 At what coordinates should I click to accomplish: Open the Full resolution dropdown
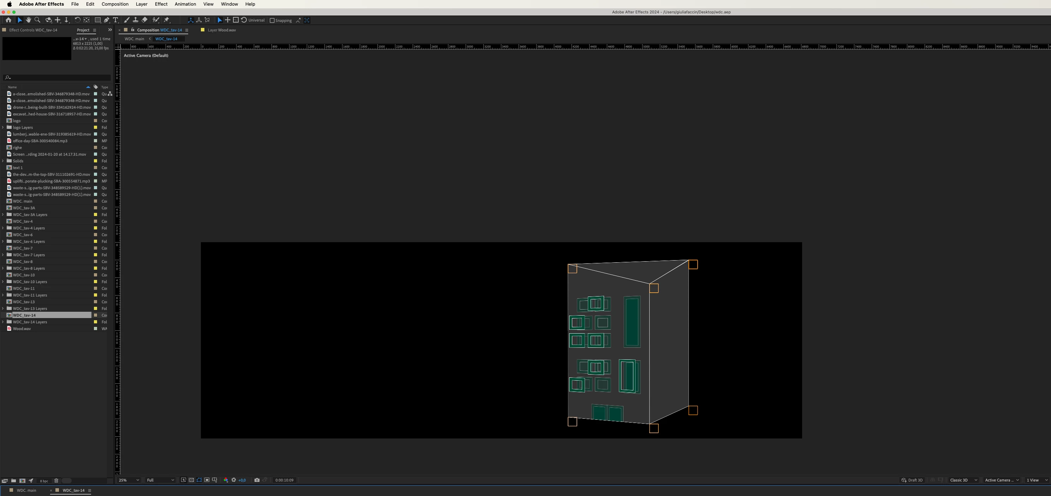click(x=160, y=480)
